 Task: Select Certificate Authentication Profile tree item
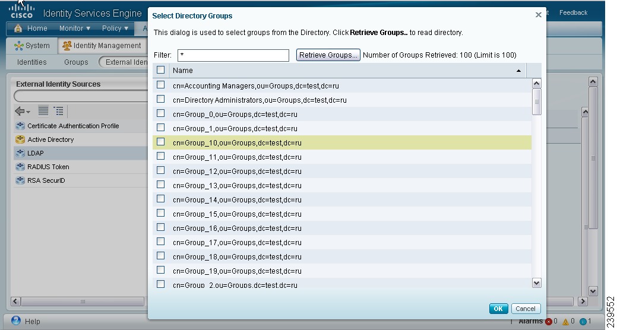(x=73, y=126)
